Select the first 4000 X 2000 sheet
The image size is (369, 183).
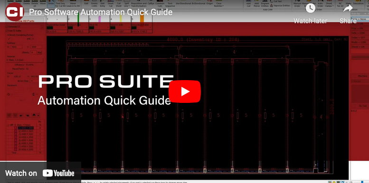point(26,128)
